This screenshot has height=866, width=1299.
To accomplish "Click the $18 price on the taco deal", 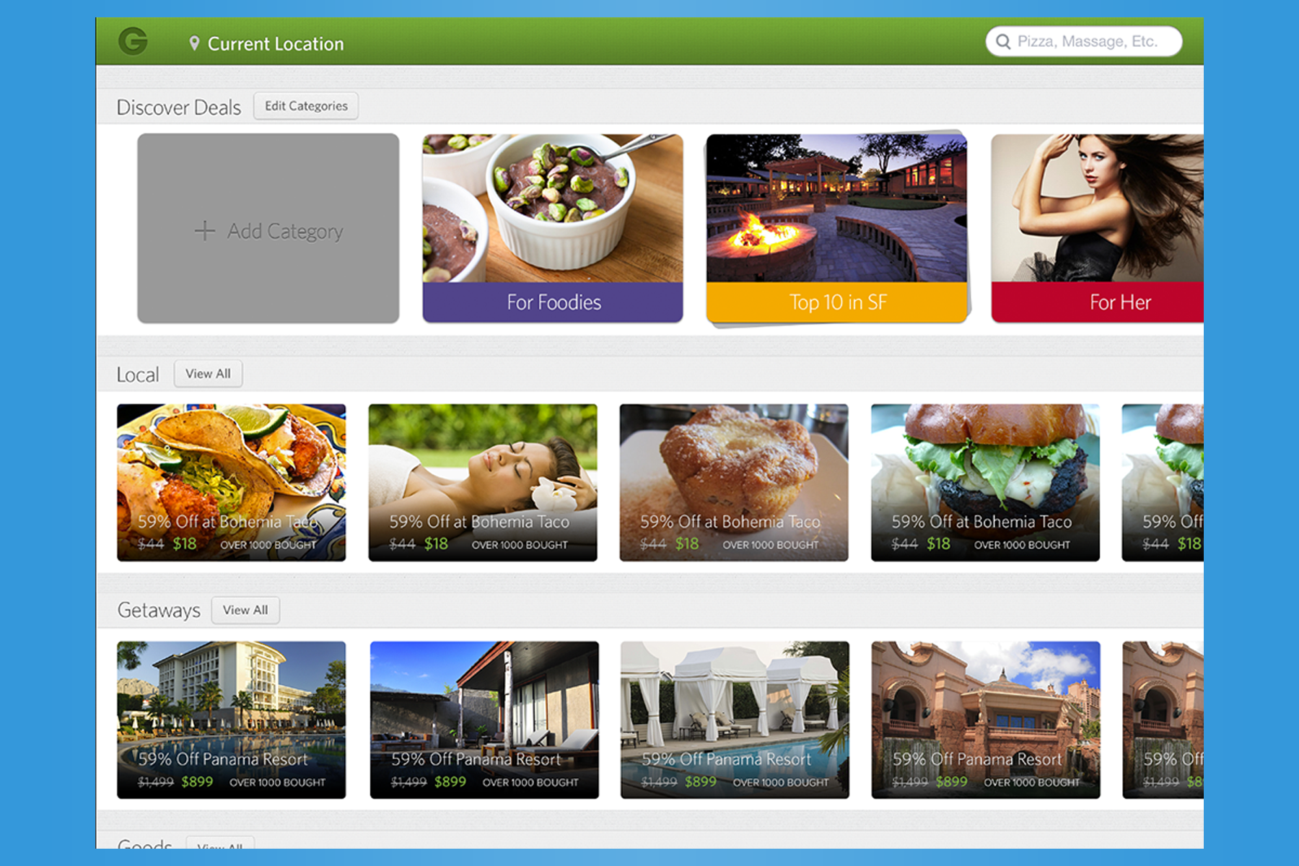I will [x=185, y=543].
